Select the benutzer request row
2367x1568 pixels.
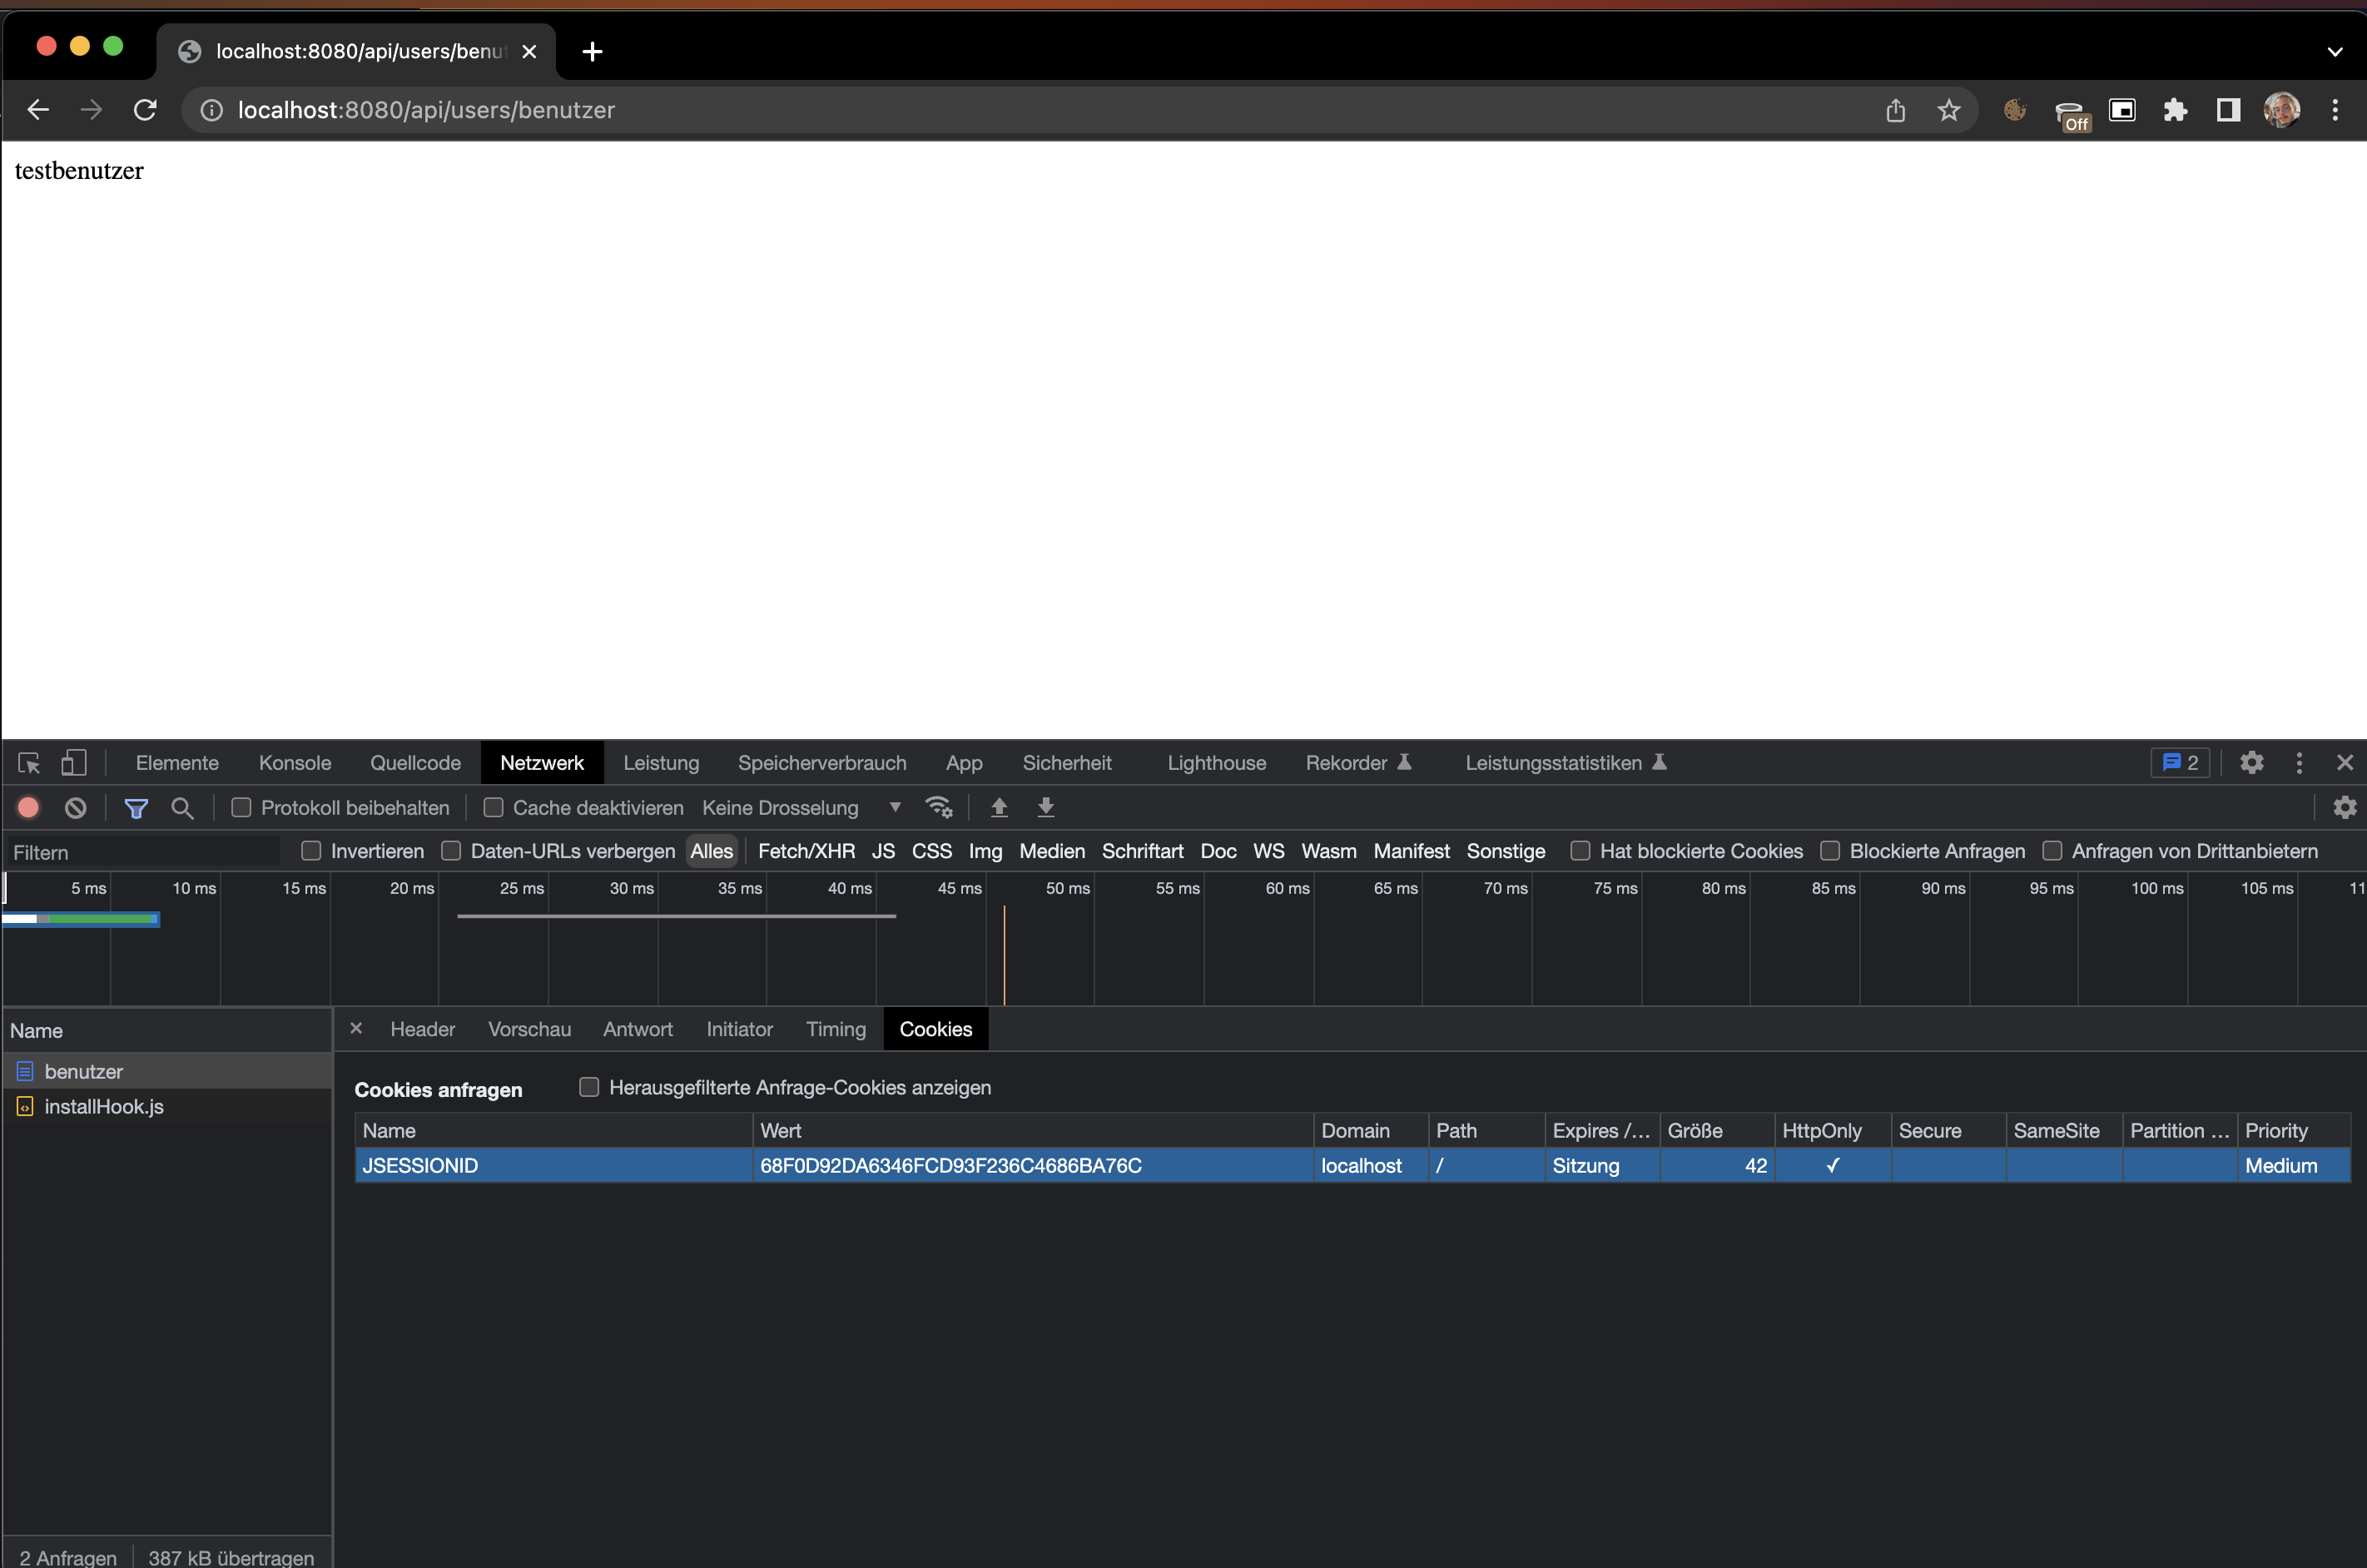pyautogui.click(x=166, y=1071)
